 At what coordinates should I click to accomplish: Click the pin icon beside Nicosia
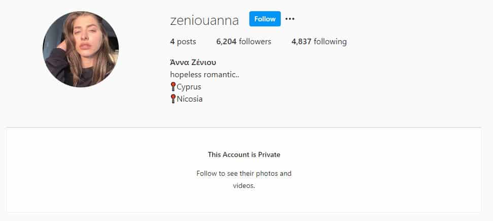pos(173,99)
